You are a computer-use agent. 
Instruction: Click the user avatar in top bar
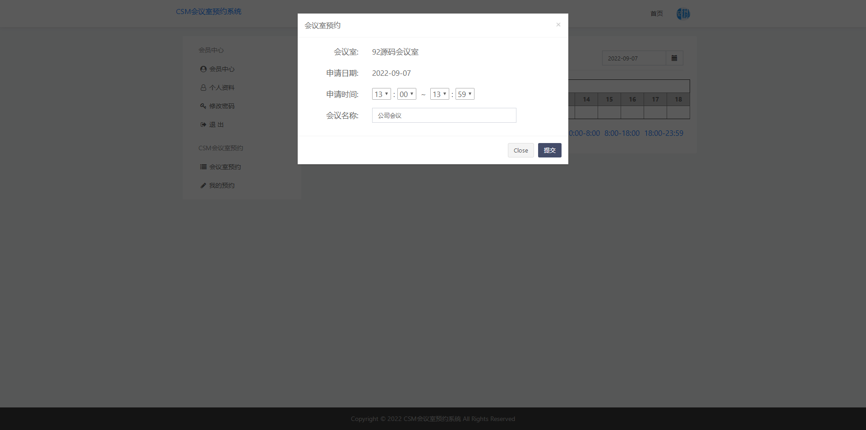pyautogui.click(x=683, y=14)
